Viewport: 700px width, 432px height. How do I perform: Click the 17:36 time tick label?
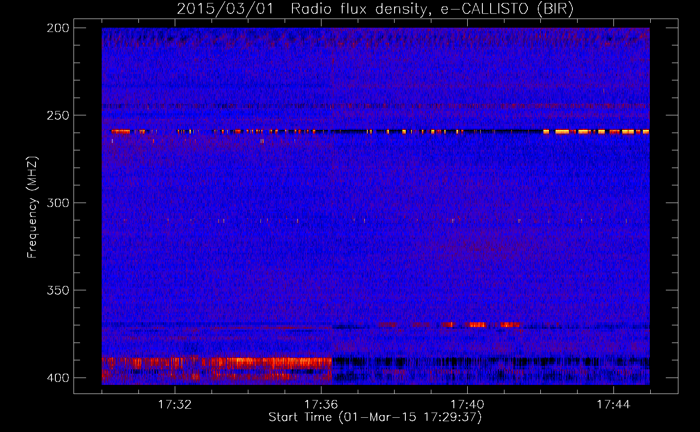(321, 405)
